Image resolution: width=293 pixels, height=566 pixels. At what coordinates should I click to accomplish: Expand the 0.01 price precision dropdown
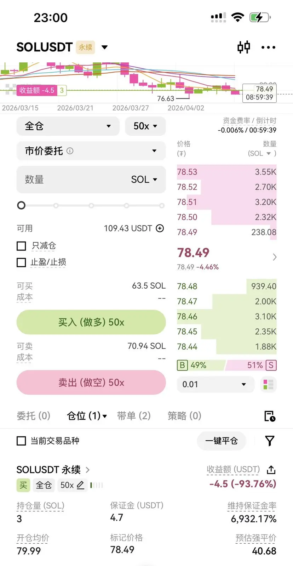215,385
